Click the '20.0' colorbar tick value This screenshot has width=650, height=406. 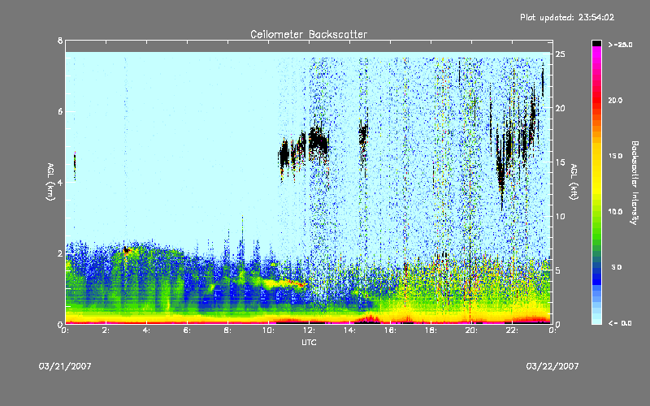pos(615,100)
